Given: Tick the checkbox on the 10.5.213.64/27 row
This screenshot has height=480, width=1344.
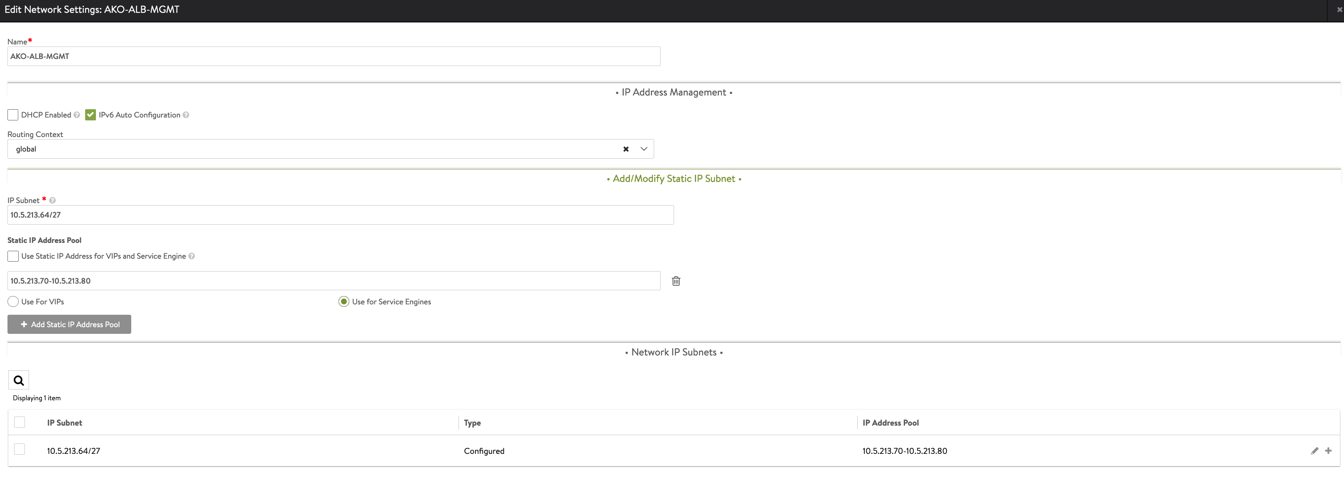Looking at the screenshot, I should (19, 449).
